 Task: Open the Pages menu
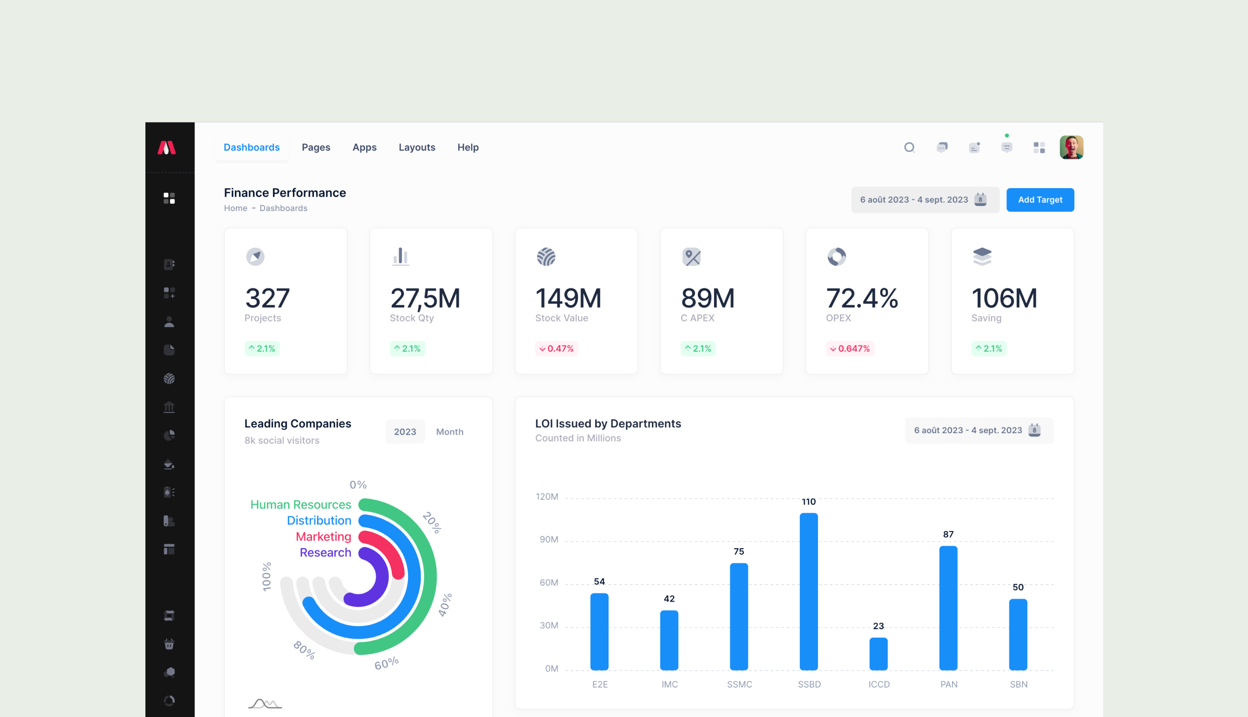[316, 147]
